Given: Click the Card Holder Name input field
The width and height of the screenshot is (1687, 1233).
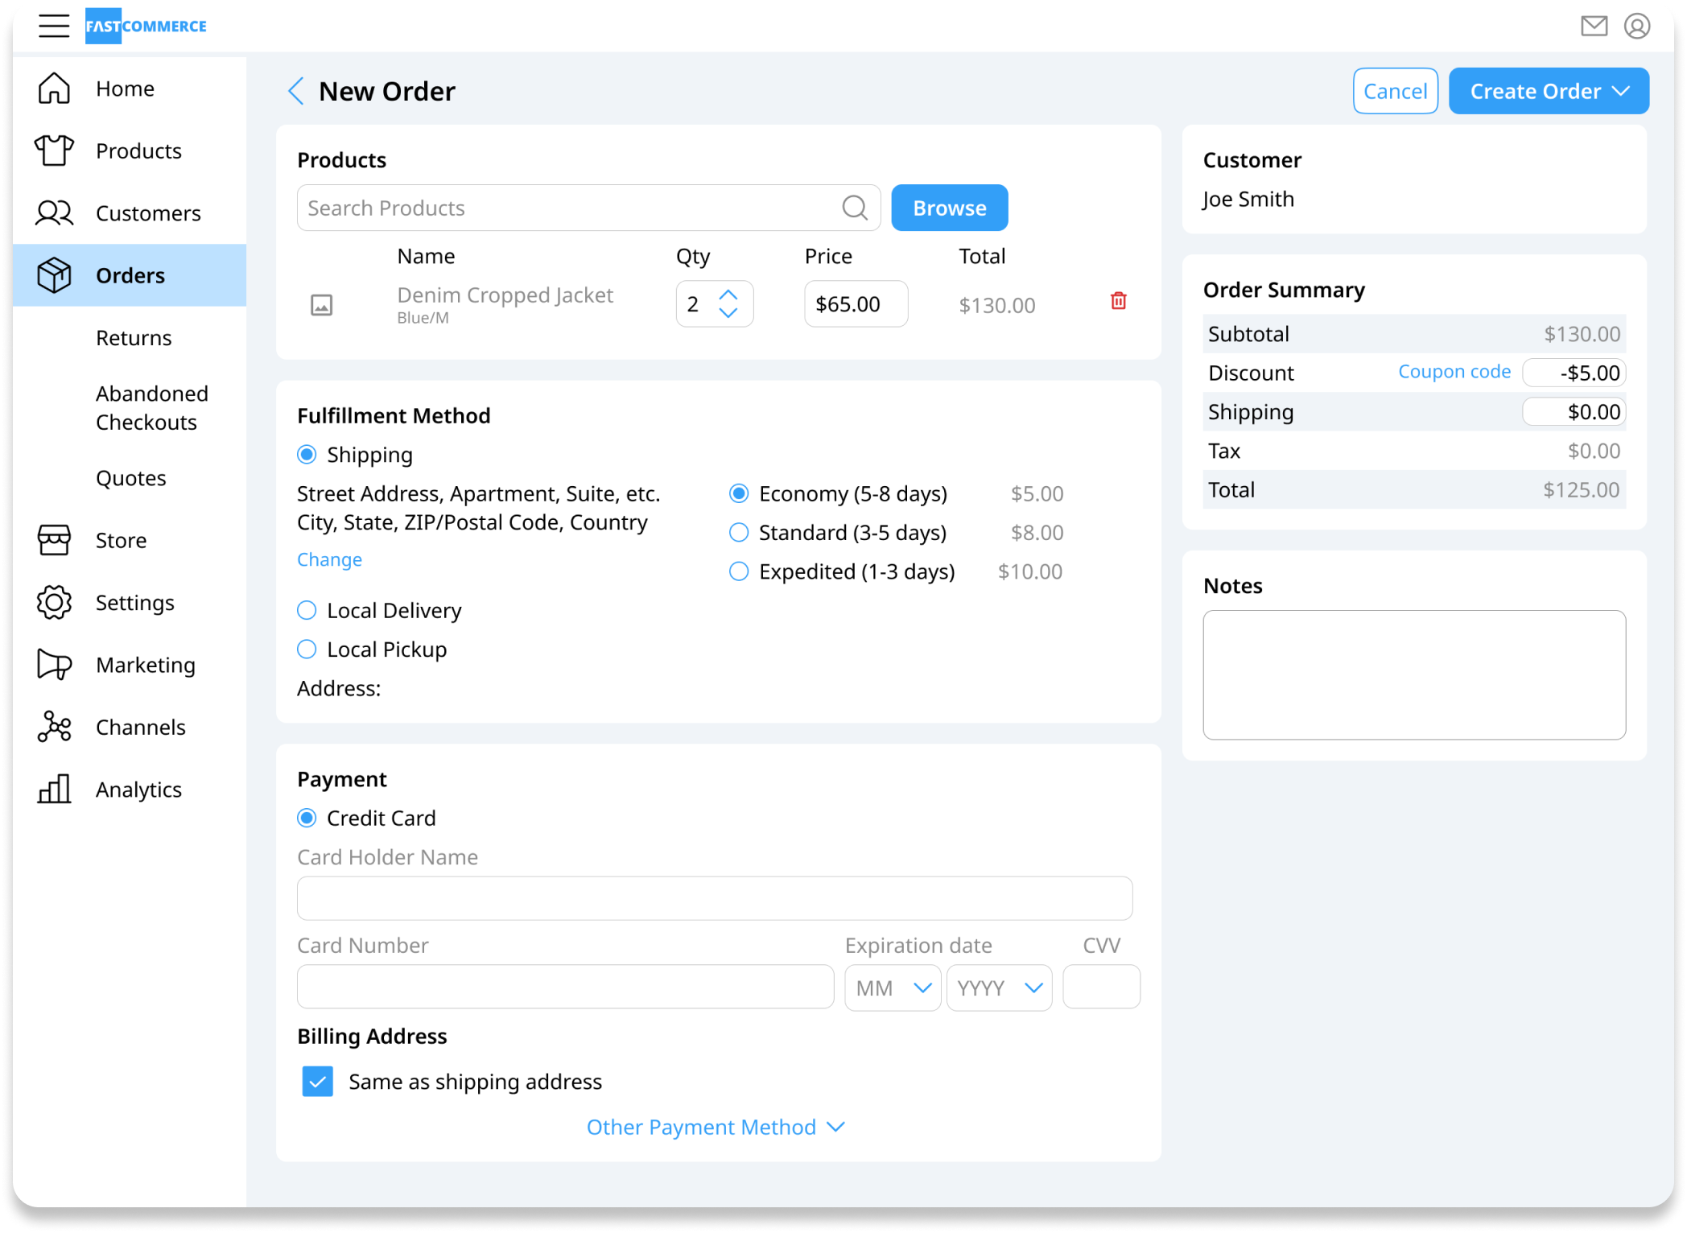Looking at the screenshot, I should (716, 897).
